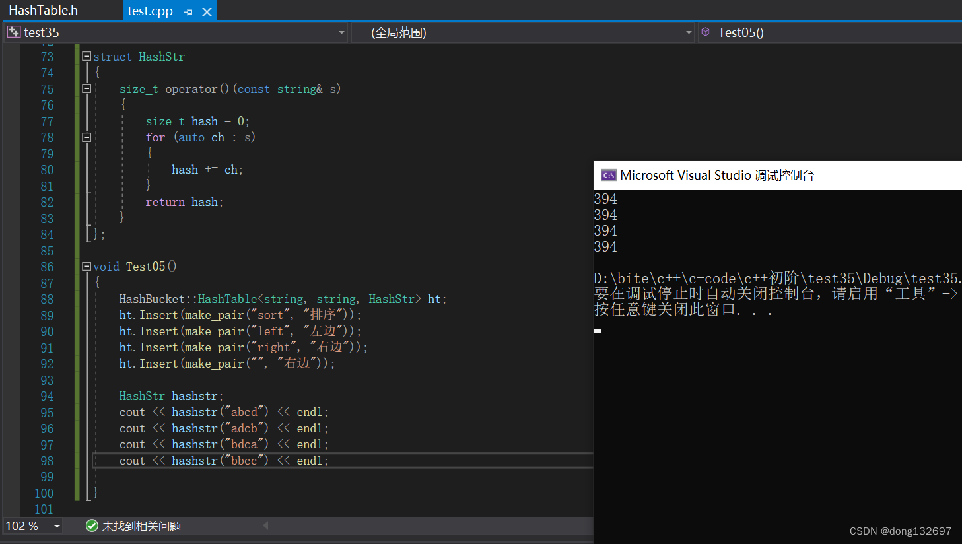Click the "abcd" string on line 95
This screenshot has width=962, height=544.
coord(244,412)
